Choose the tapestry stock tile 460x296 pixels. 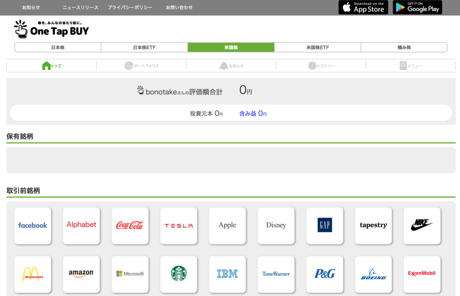(x=374, y=226)
